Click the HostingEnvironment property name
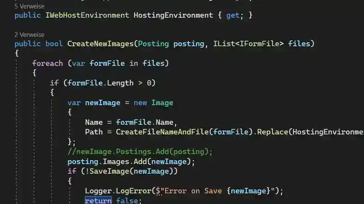 coord(173,15)
